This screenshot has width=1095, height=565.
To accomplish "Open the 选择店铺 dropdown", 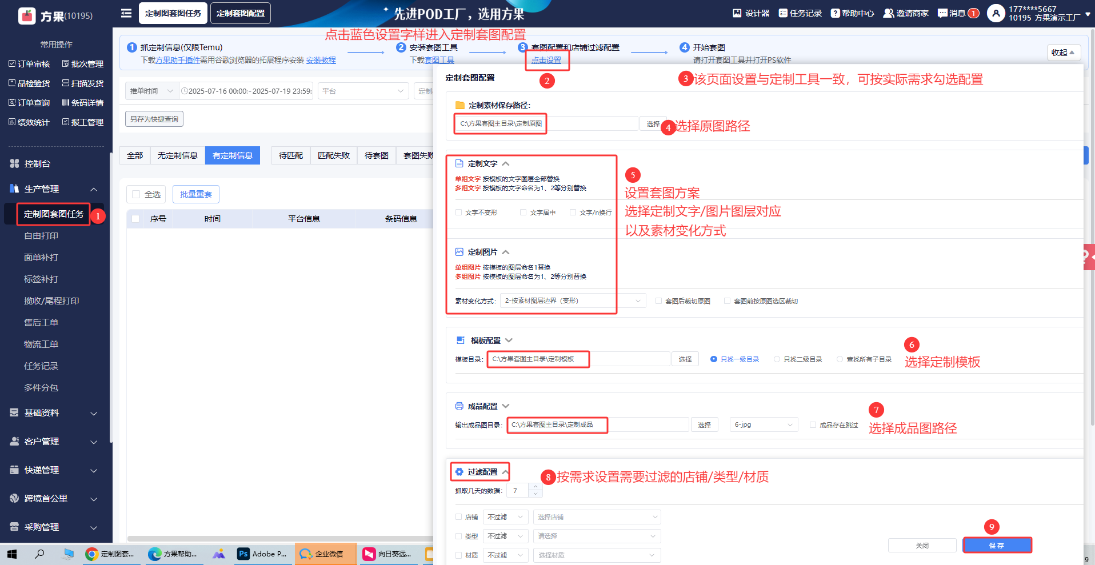I will [x=597, y=517].
